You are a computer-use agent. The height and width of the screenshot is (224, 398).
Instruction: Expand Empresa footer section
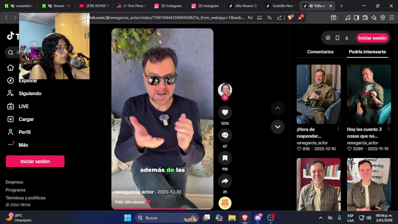(14, 182)
